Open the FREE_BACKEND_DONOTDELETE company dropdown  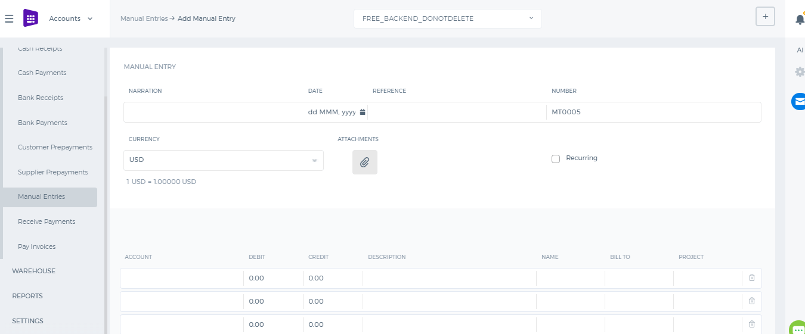(448, 18)
